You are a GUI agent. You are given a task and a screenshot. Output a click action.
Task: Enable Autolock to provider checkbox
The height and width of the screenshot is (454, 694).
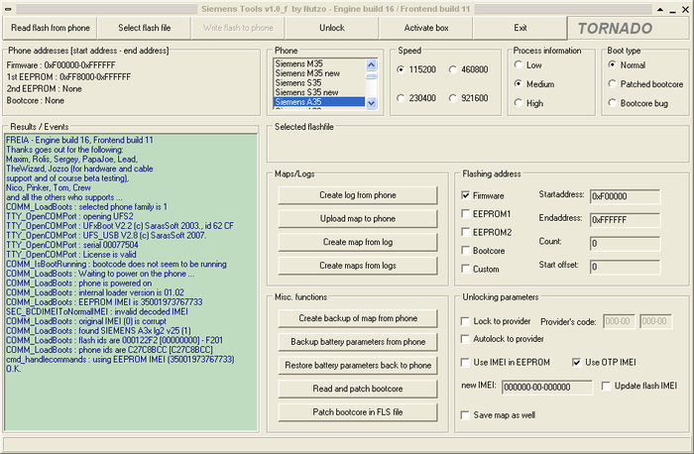465,339
